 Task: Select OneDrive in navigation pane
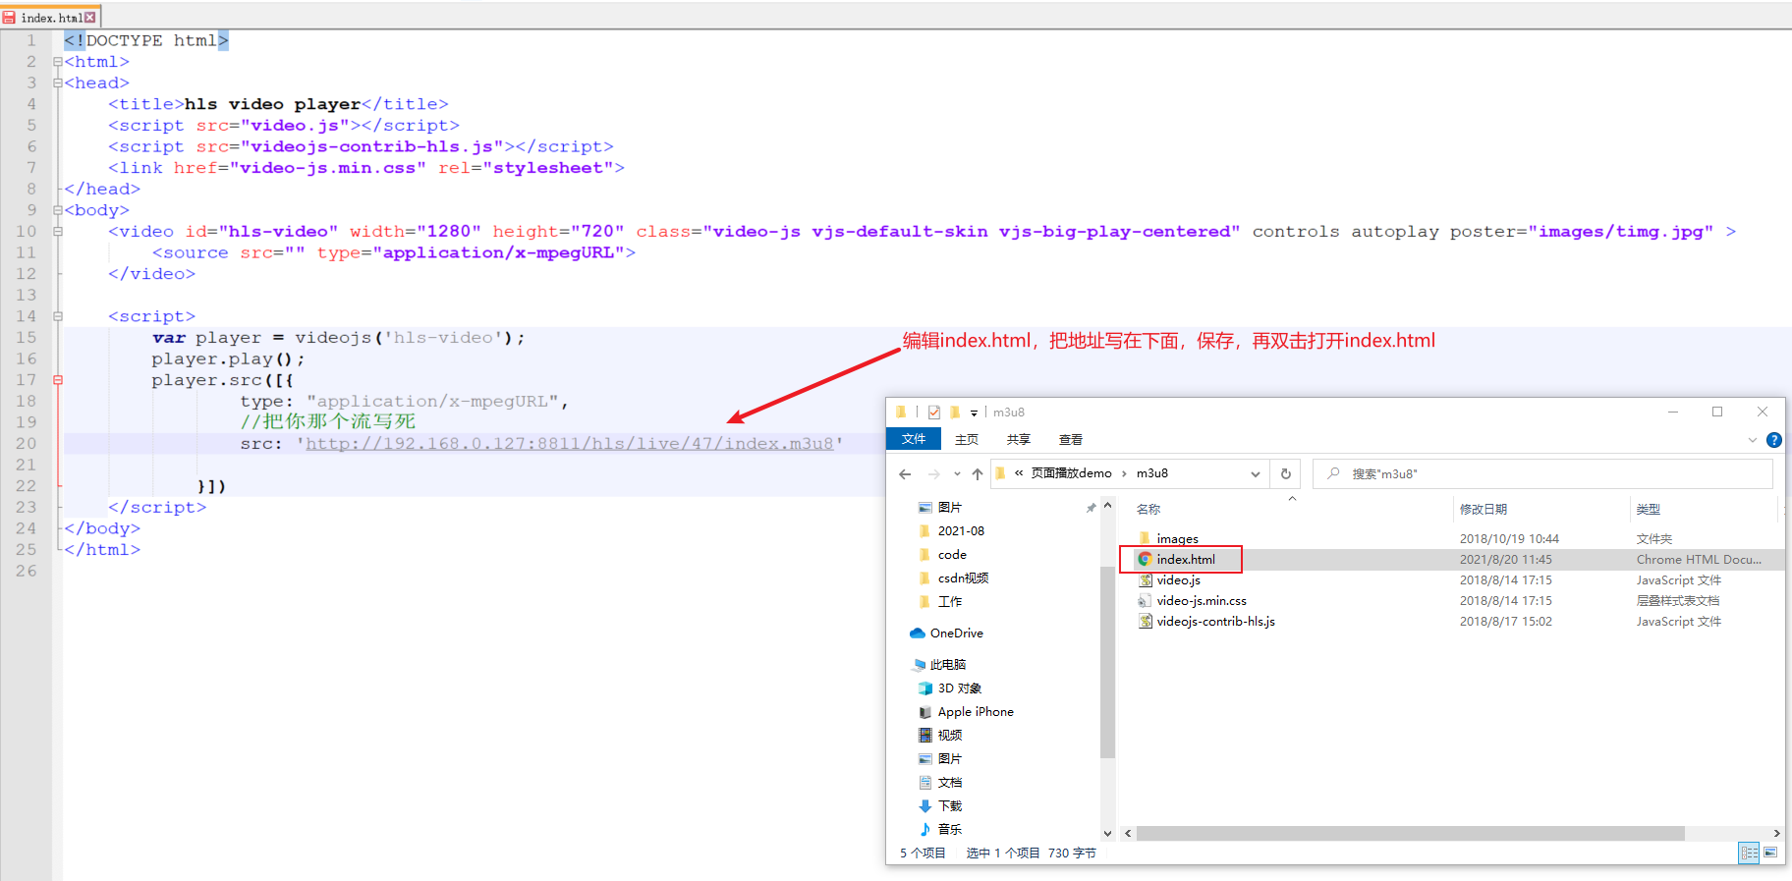click(956, 633)
